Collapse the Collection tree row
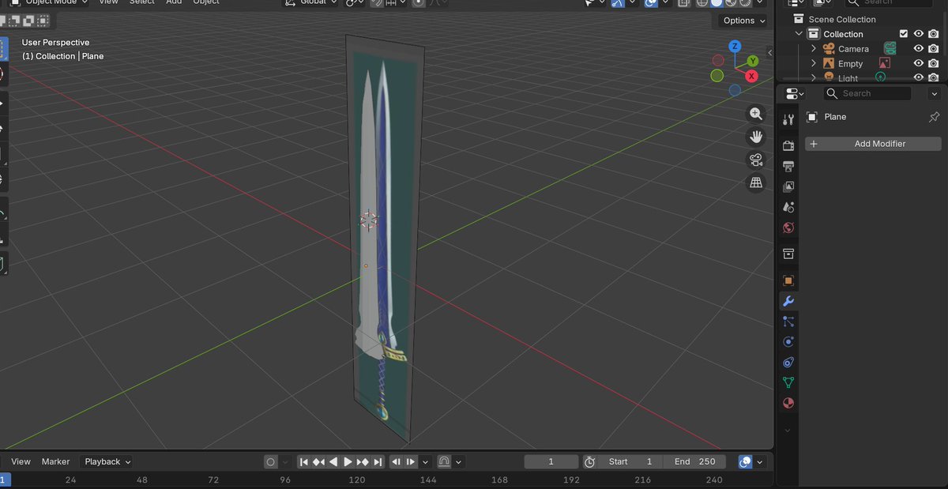 pyautogui.click(x=799, y=34)
